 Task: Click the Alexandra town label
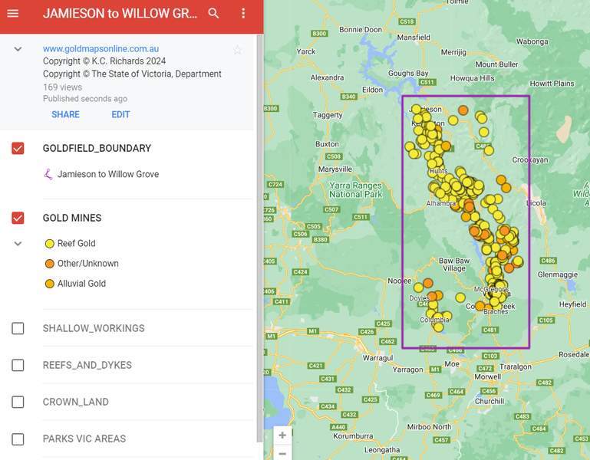coord(327,77)
